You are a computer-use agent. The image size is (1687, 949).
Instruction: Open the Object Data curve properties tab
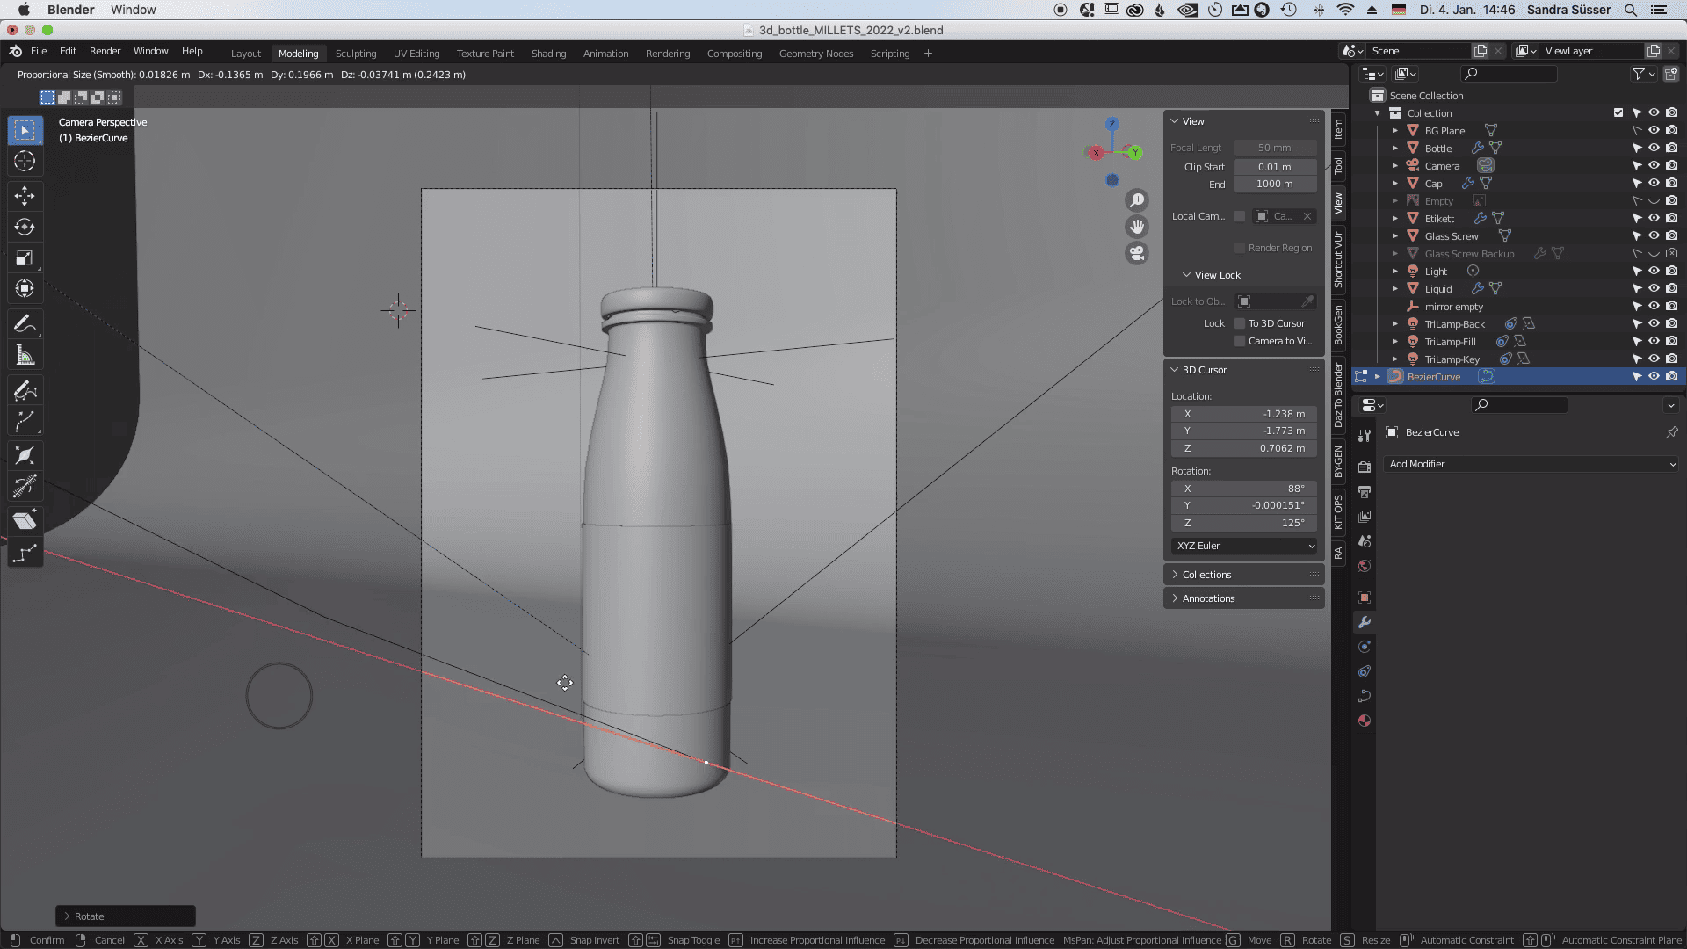[x=1365, y=696]
